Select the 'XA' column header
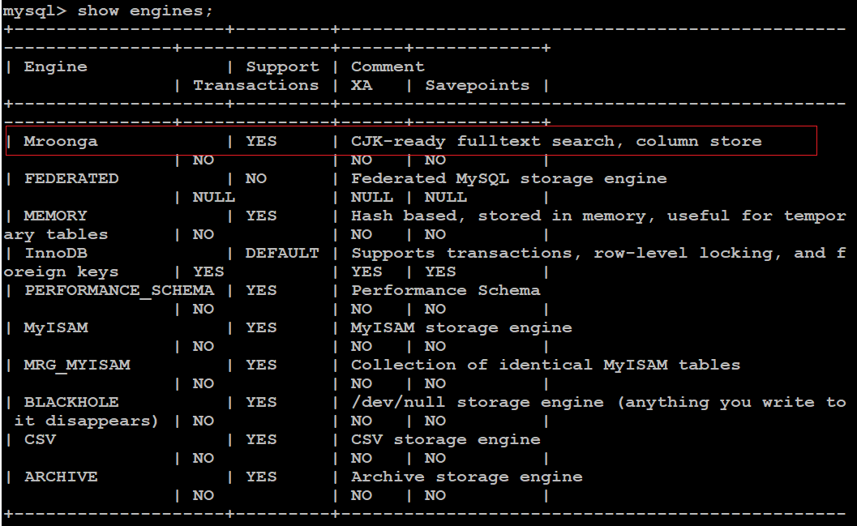The image size is (857, 526). [362, 85]
